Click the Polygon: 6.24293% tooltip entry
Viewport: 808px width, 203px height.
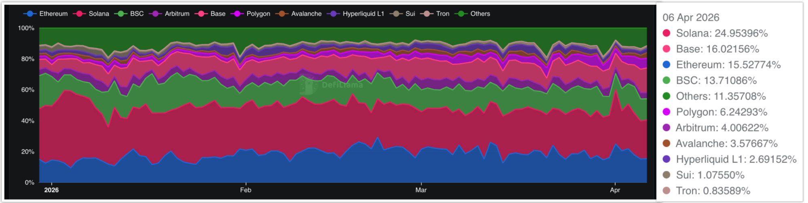722,112
